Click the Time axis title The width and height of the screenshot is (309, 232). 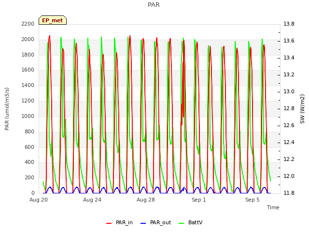tap(273, 207)
